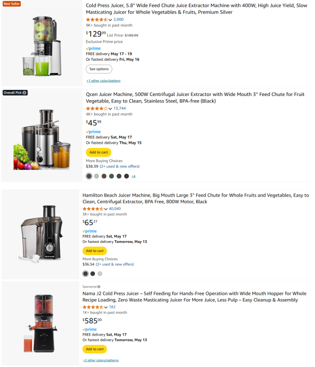Add the Qcen Juicer Machine to cart

98,153
